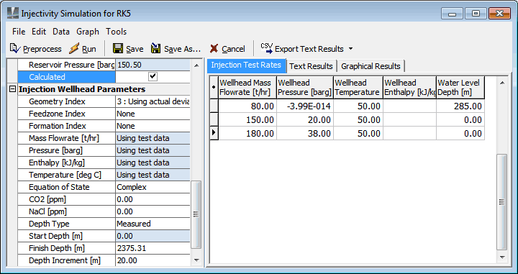Image resolution: width=518 pixels, height=274 pixels.
Task: Open the Tools menu
Action: click(116, 32)
